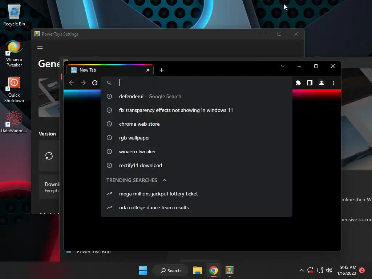Click history clock icon beside defenderui
The width and height of the screenshot is (372, 279).
tap(109, 96)
